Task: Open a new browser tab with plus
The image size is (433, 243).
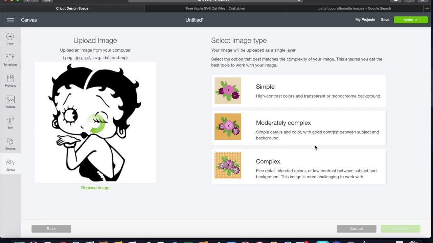Action: point(427,8)
